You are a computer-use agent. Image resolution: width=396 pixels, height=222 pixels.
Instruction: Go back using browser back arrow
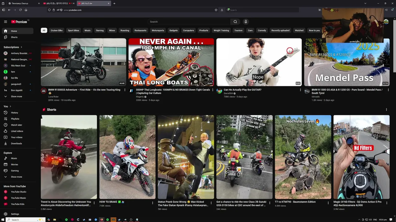pos(9,10)
